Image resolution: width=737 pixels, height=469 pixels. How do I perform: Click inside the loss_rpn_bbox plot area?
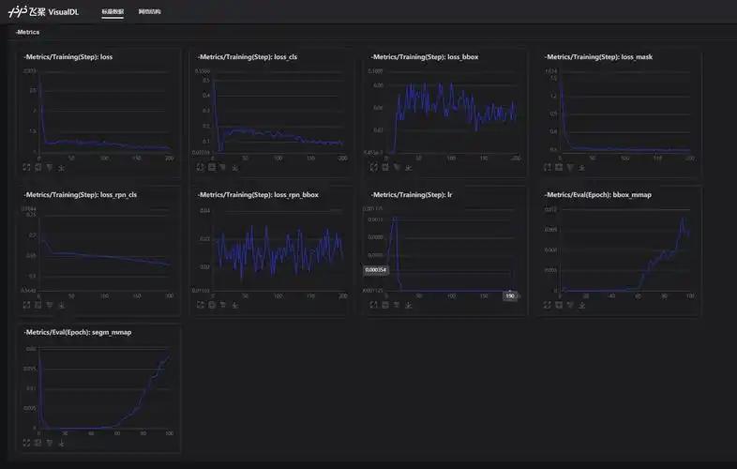coord(278,251)
